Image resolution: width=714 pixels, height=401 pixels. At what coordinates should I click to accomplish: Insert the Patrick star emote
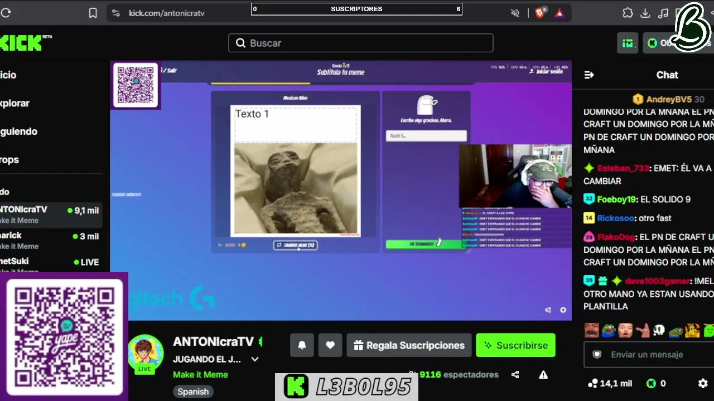pyautogui.click(x=642, y=330)
